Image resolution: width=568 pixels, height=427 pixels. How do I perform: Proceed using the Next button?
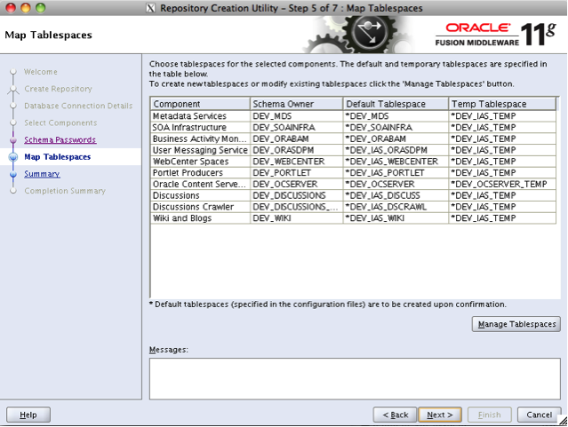click(439, 415)
